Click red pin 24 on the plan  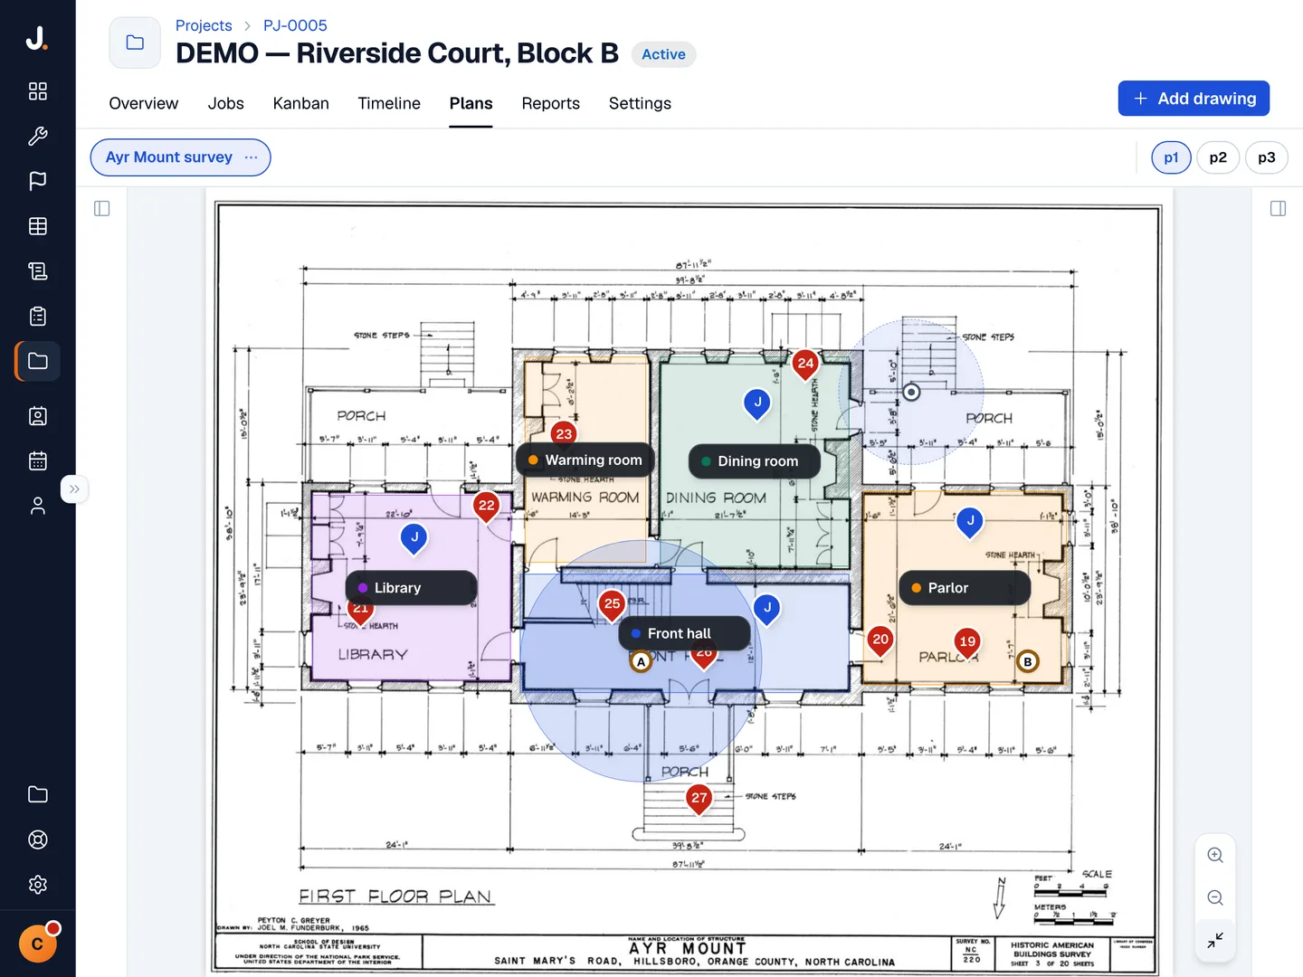coord(805,365)
